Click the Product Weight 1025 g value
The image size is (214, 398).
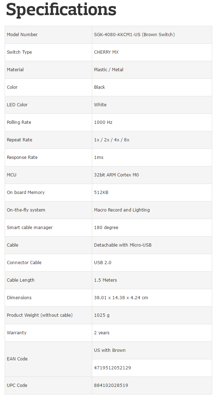tap(102, 315)
